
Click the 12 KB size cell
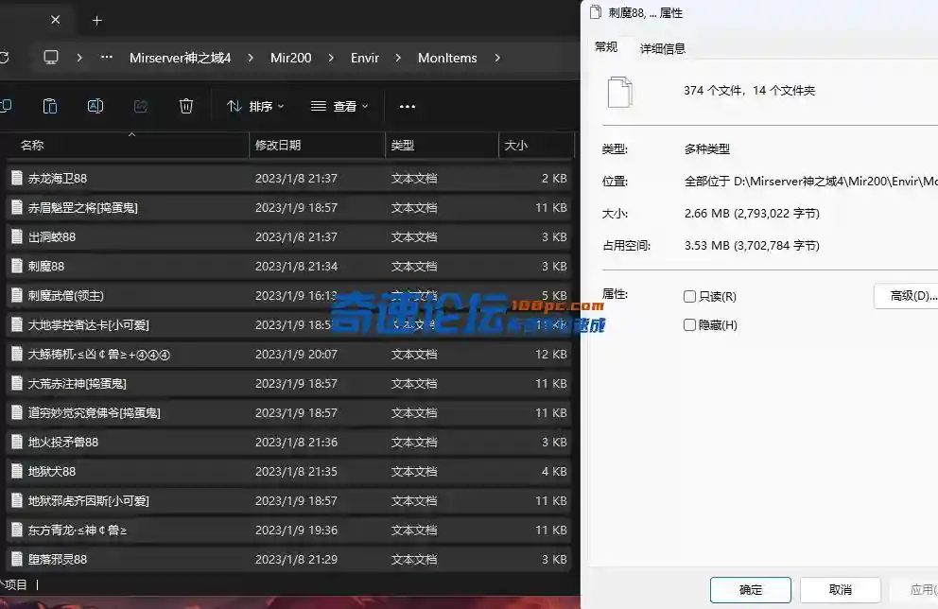click(x=551, y=355)
